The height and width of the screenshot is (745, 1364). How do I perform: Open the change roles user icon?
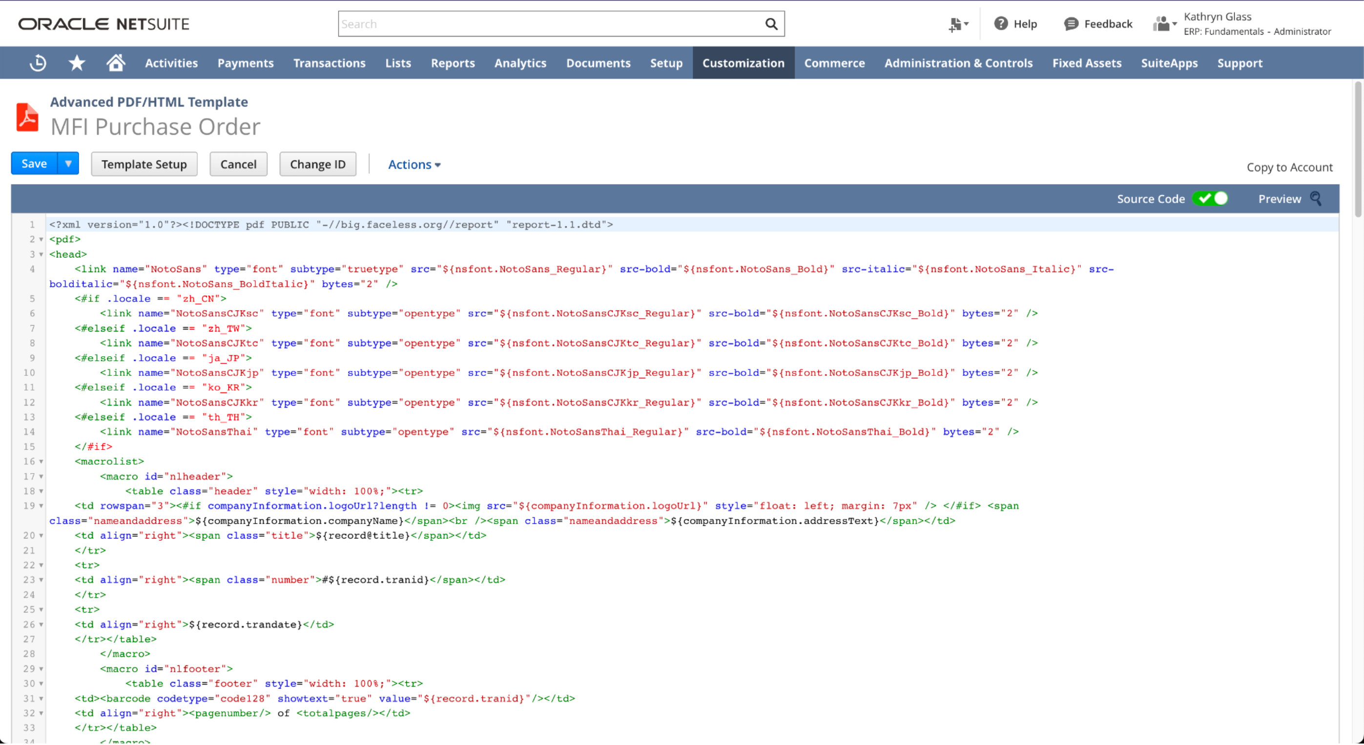click(x=1164, y=24)
